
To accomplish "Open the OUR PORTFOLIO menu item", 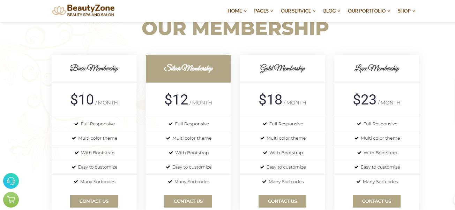I will 369,11.
